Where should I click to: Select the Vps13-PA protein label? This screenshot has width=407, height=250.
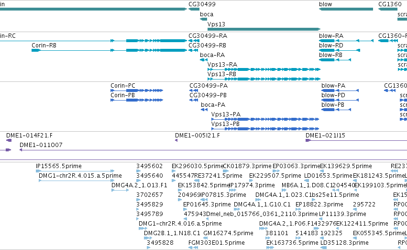[x=226, y=114]
